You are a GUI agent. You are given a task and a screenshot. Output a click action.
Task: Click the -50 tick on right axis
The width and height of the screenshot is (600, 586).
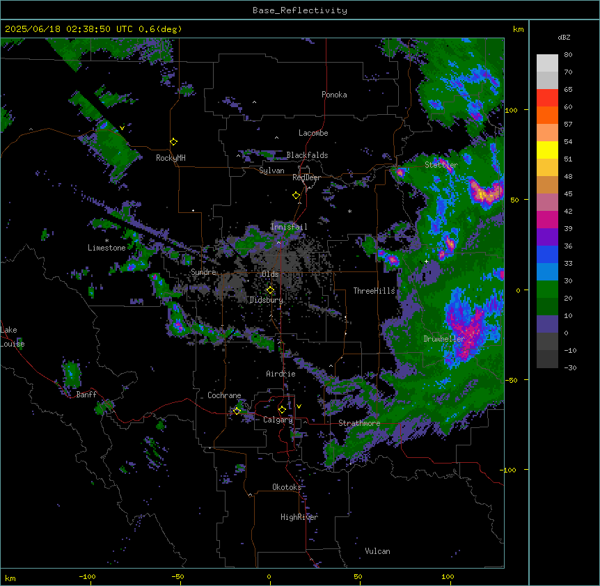(x=511, y=380)
